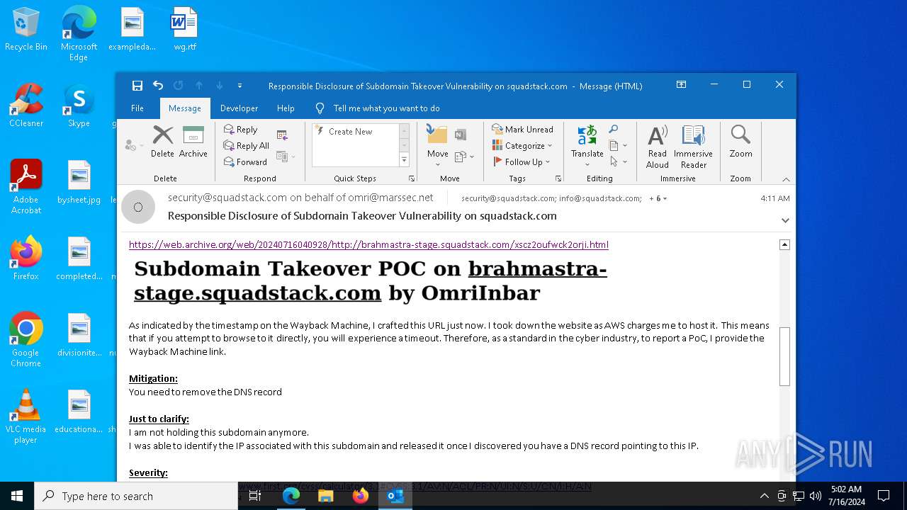Open the Help ribbon tab
This screenshot has height=510, width=907.
tap(286, 108)
